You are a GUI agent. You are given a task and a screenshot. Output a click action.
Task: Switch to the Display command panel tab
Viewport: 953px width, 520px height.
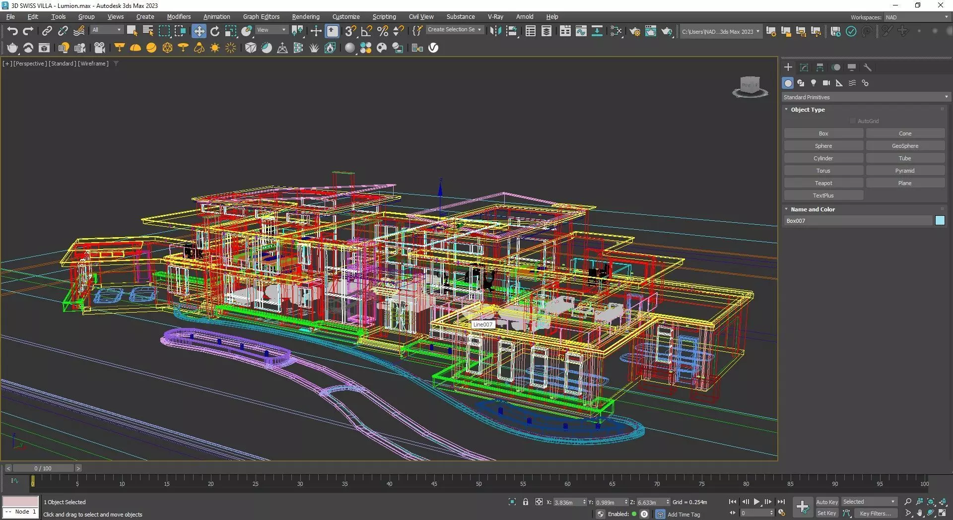pos(852,67)
